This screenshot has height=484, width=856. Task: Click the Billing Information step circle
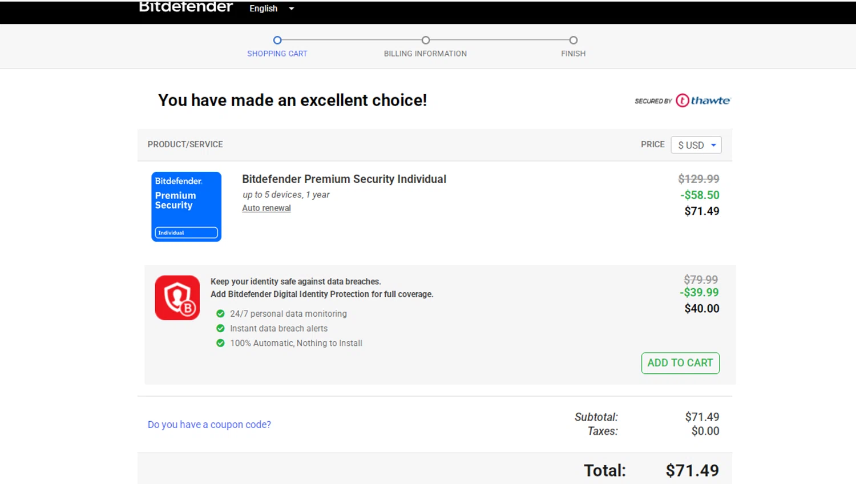[x=426, y=40]
